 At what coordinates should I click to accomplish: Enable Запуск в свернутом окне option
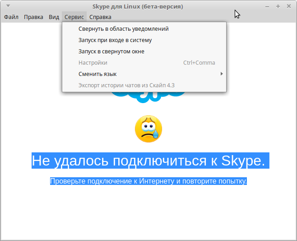(111, 51)
